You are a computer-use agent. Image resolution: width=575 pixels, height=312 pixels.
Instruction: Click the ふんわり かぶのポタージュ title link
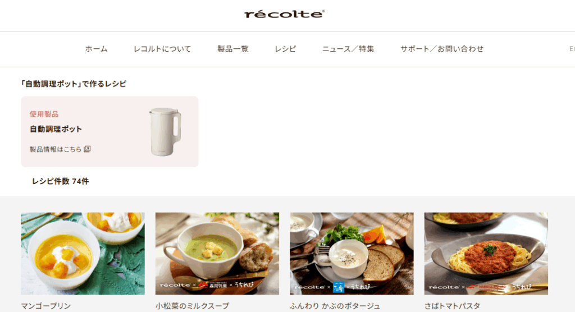point(335,306)
